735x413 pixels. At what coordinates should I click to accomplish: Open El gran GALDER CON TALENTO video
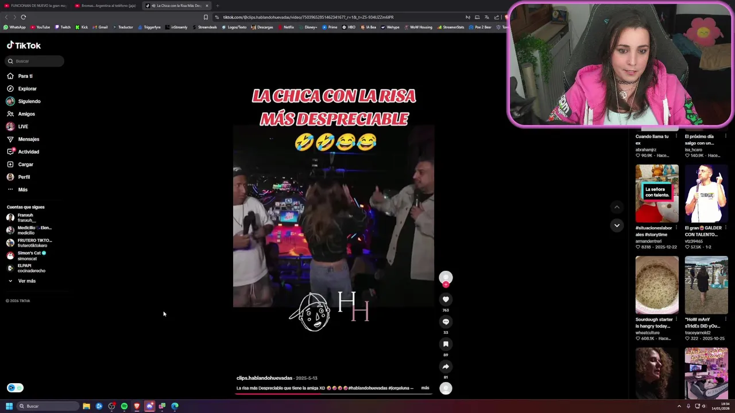click(706, 193)
